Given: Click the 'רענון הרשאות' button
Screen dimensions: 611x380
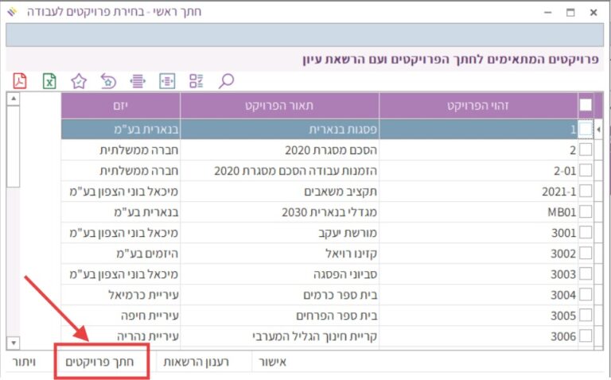Looking at the screenshot, I should click(197, 363).
